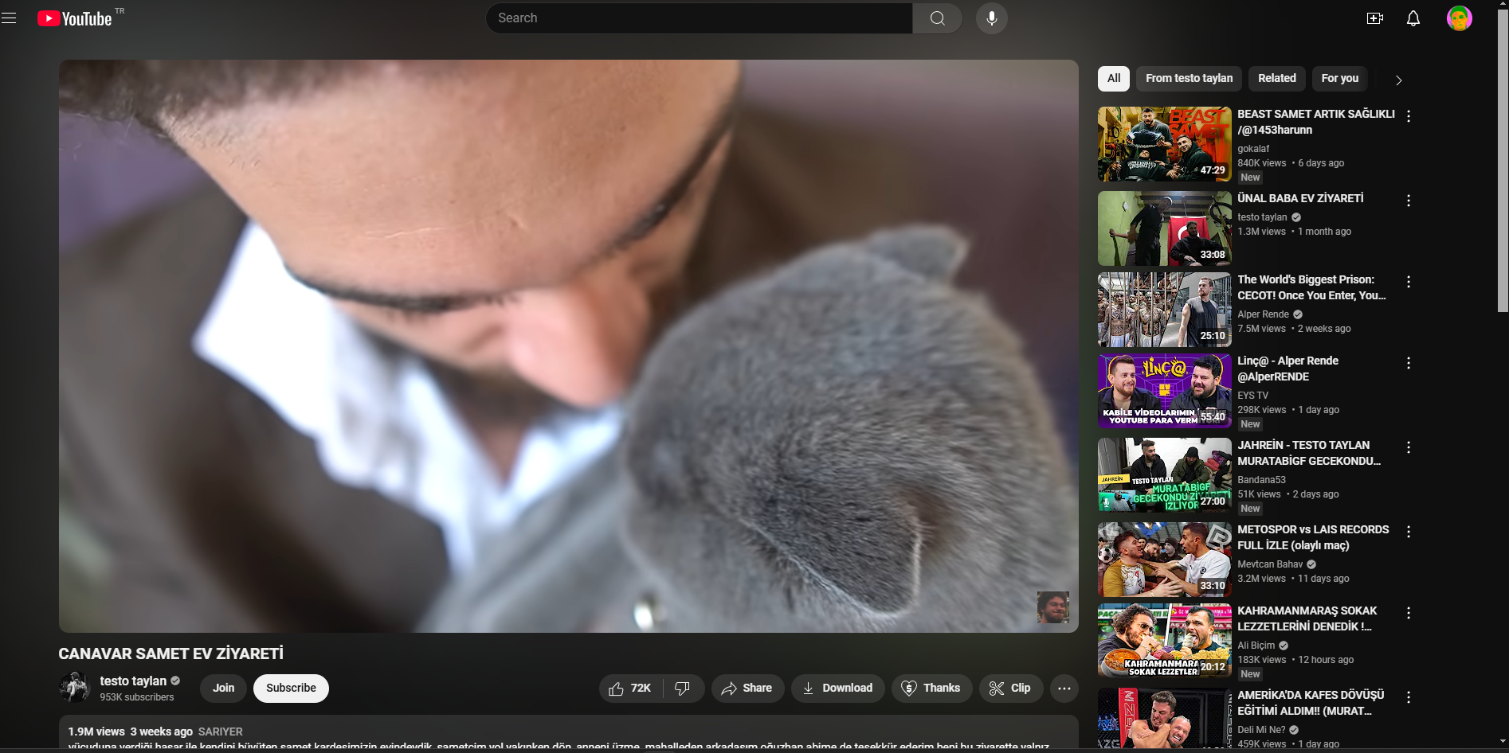Viewport: 1509px width, 753px height.
Task: Open options for Linç@ Alper Rende video
Action: point(1409,363)
